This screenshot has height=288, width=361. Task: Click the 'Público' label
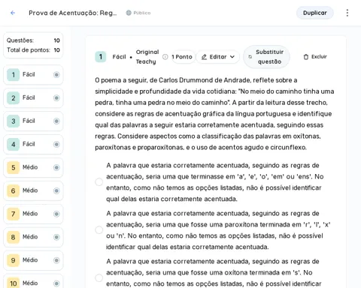[142, 13]
